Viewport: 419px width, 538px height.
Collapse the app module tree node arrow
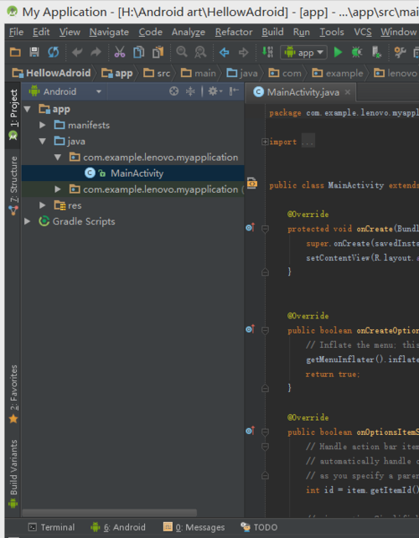(x=28, y=110)
